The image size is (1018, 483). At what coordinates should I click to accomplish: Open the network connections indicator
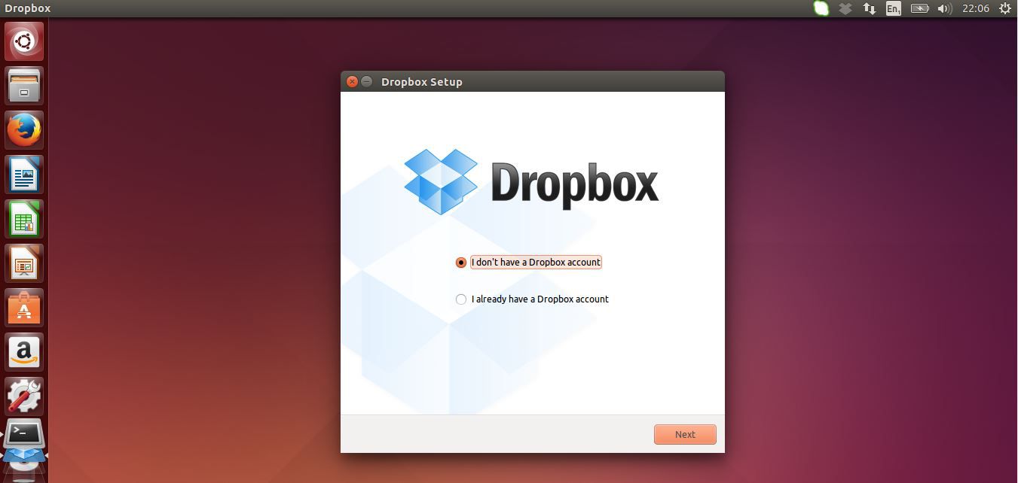point(870,8)
